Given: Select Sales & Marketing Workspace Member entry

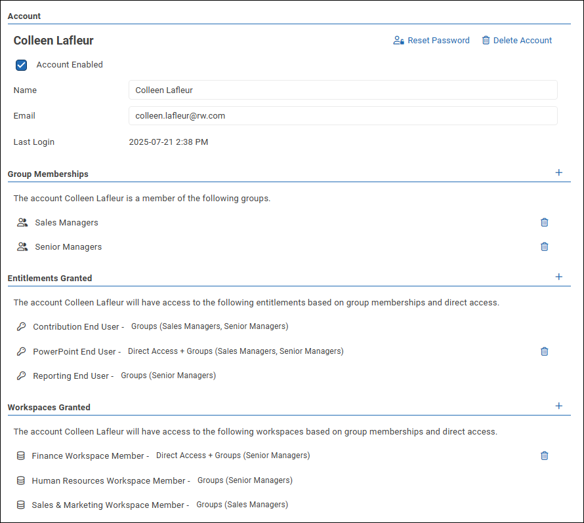Looking at the screenshot, I should point(110,505).
